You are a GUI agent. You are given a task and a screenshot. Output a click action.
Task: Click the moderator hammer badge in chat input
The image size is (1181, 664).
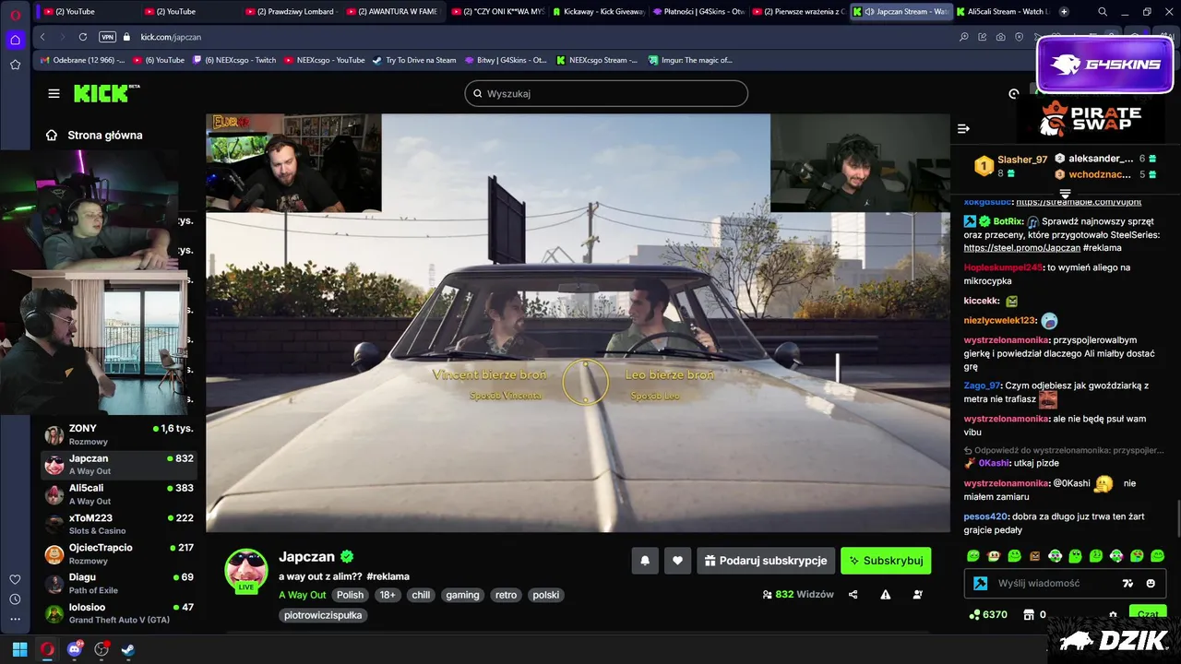(x=980, y=583)
